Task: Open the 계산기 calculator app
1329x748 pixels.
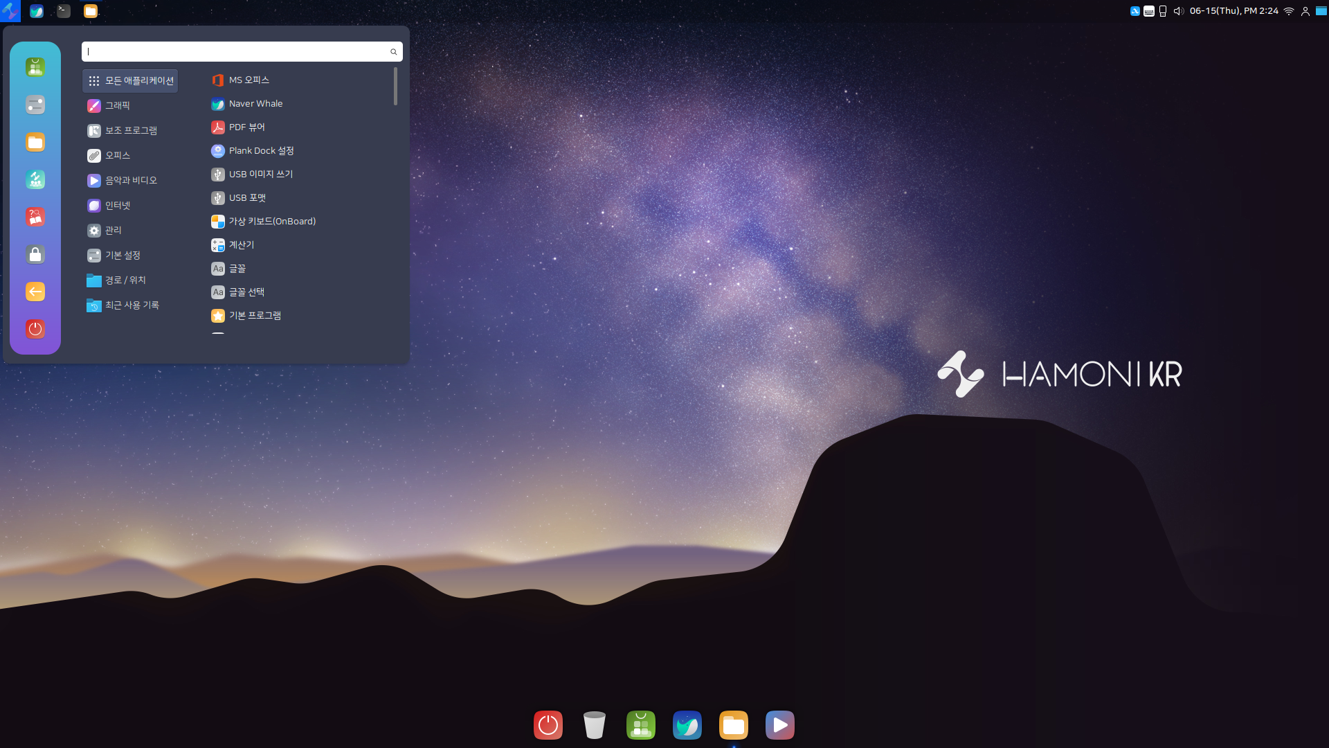Action: point(241,245)
